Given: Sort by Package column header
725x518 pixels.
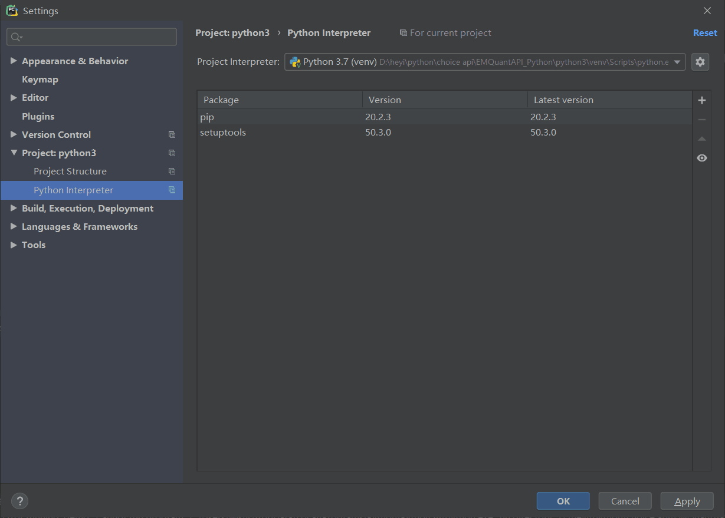Looking at the screenshot, I should (x=280, y=100).
